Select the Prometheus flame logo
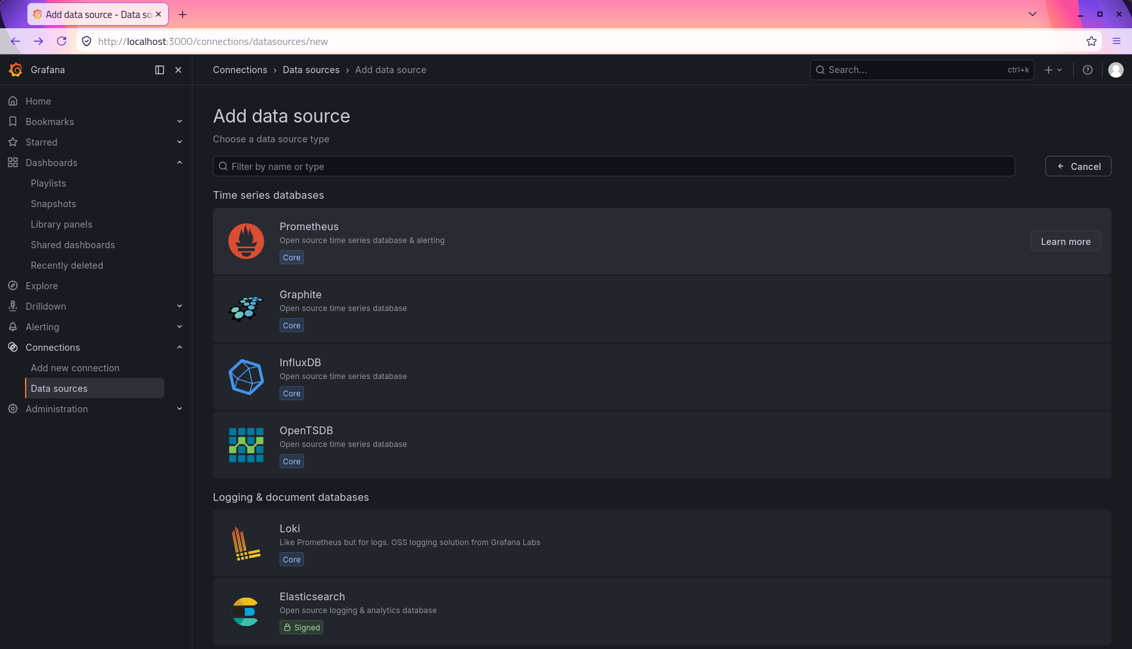 tap(246, 241)
